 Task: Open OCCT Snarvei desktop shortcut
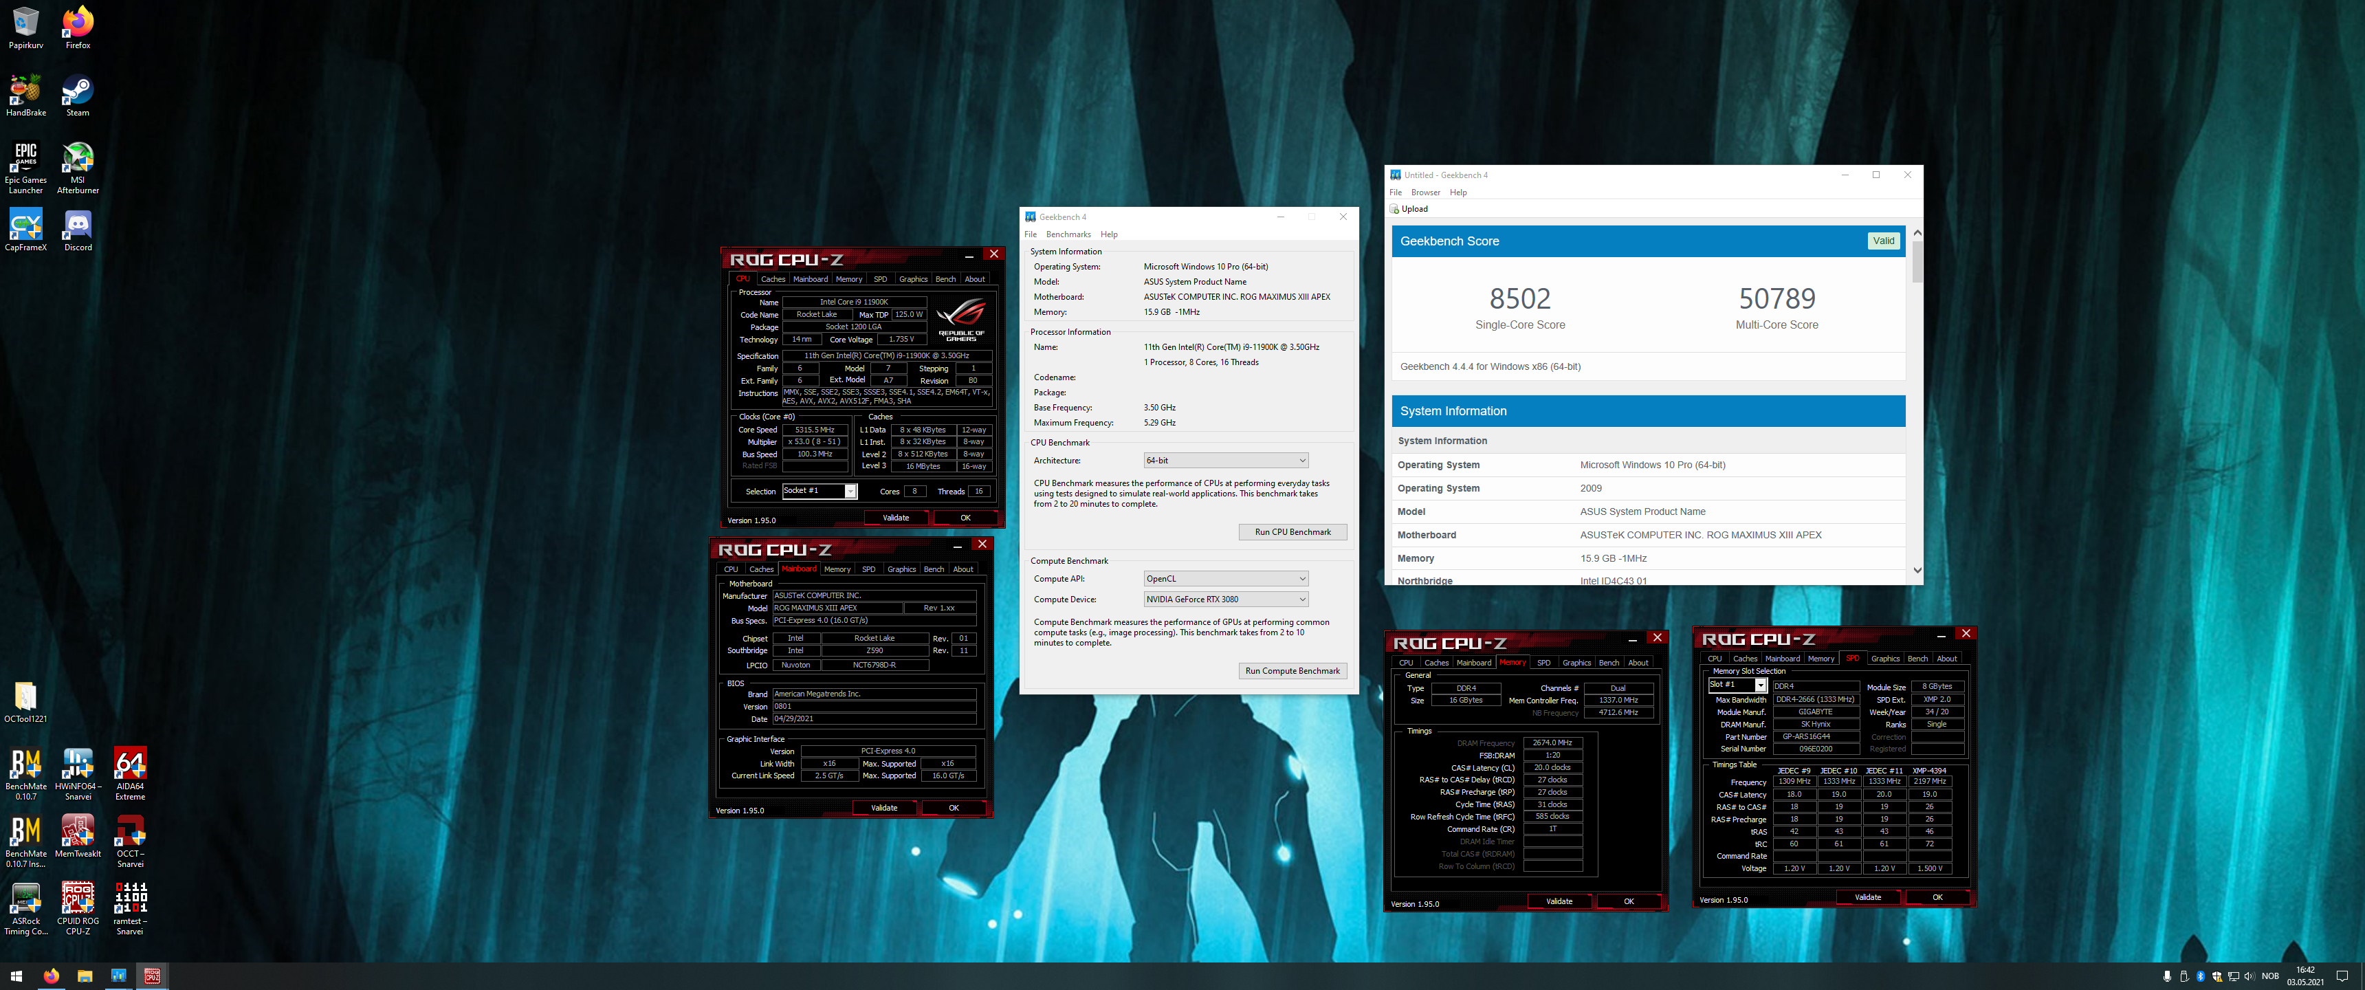point(131,841)
